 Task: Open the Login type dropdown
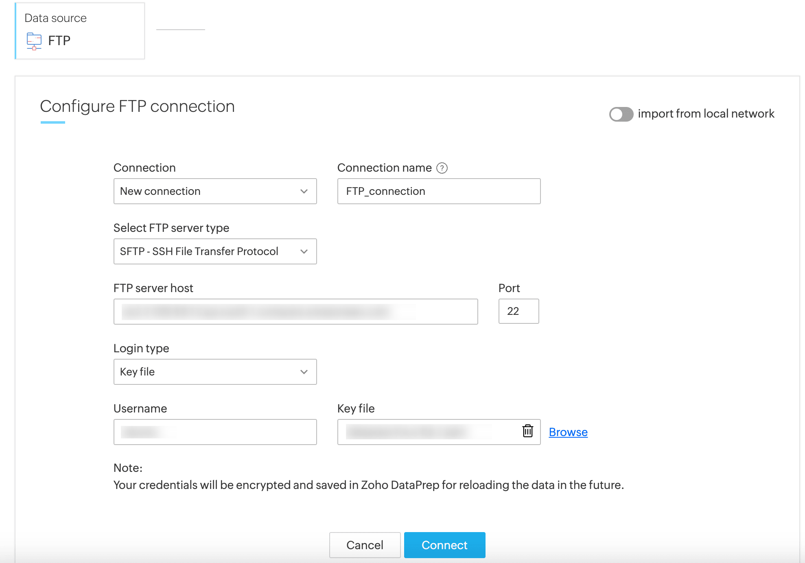coord(215,372)
